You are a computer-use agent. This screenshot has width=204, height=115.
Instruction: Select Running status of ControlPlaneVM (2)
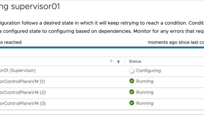[145, 92]
